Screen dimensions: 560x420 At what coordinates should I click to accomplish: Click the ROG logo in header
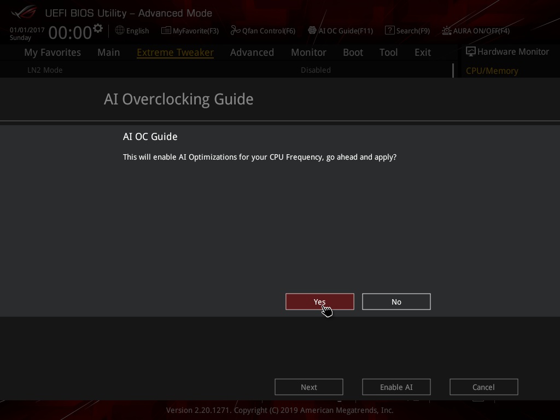click(24, 13)
